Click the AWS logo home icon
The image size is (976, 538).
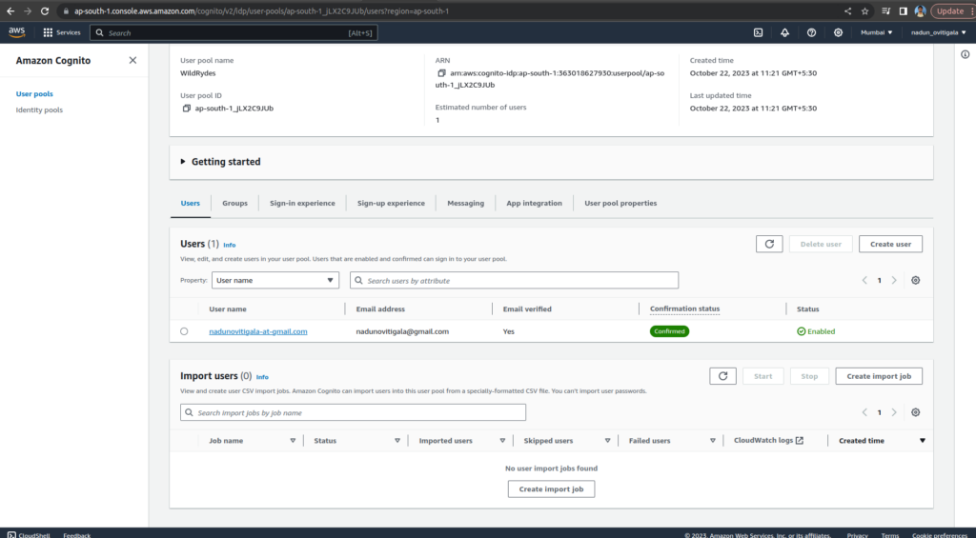(x=17, y=32)
